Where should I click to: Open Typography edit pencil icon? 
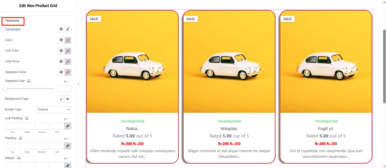tap(68, 29)
